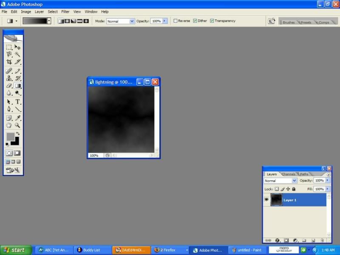Open options bar Opacity slider arrow
Image resolution: width=340 pixels, height=255 pixels.
[164, 21]
